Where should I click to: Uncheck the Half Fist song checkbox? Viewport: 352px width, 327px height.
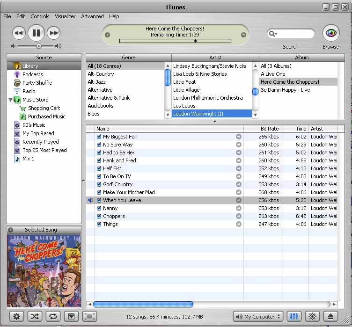tap(99, 168)
